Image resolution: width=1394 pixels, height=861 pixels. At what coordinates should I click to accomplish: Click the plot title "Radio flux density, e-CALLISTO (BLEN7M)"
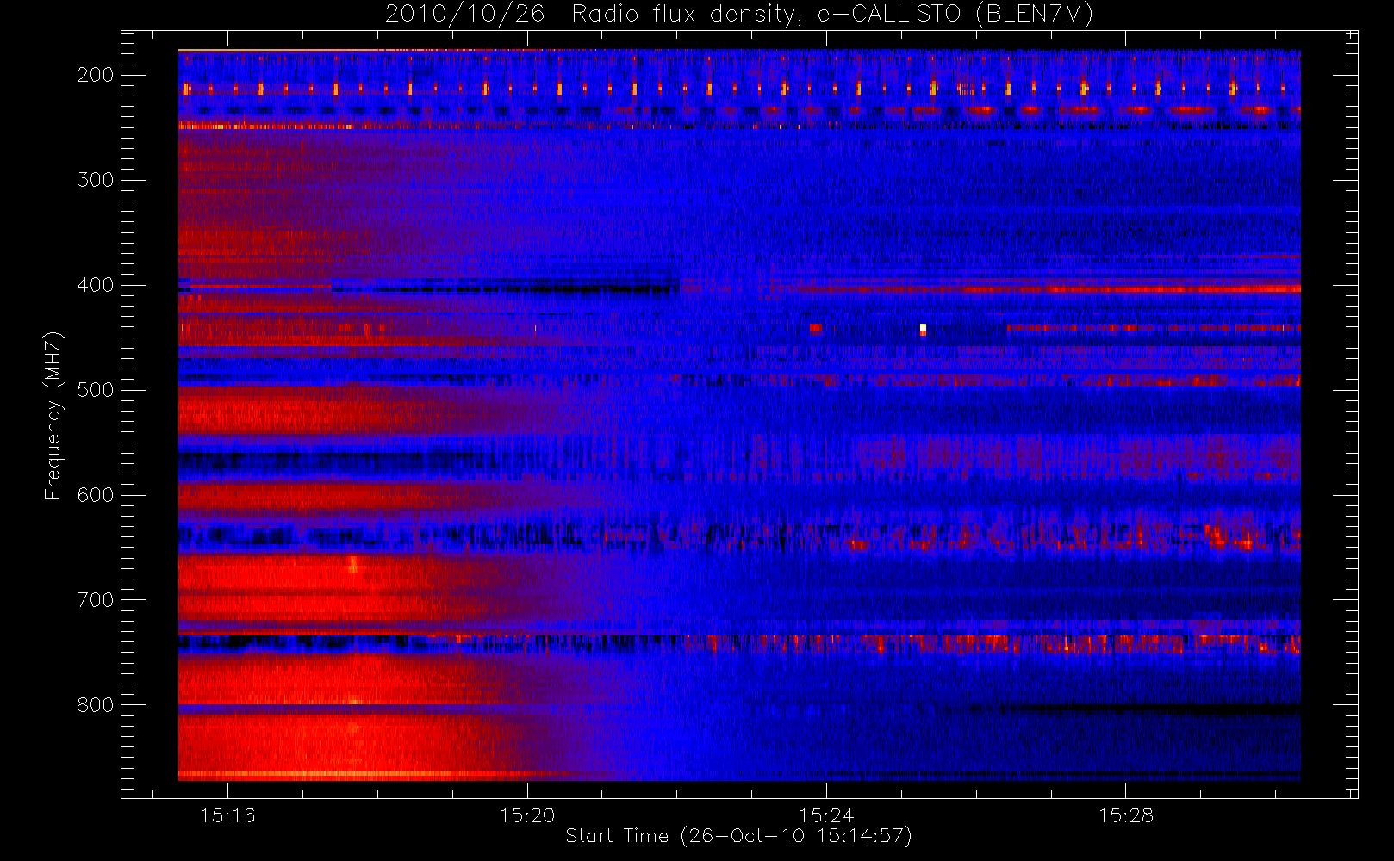click(832, 15)
